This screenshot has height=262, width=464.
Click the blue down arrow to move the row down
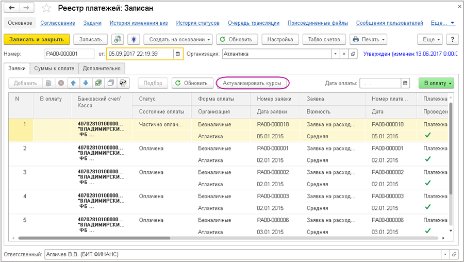pyautogui.click(x=85, y=83)
